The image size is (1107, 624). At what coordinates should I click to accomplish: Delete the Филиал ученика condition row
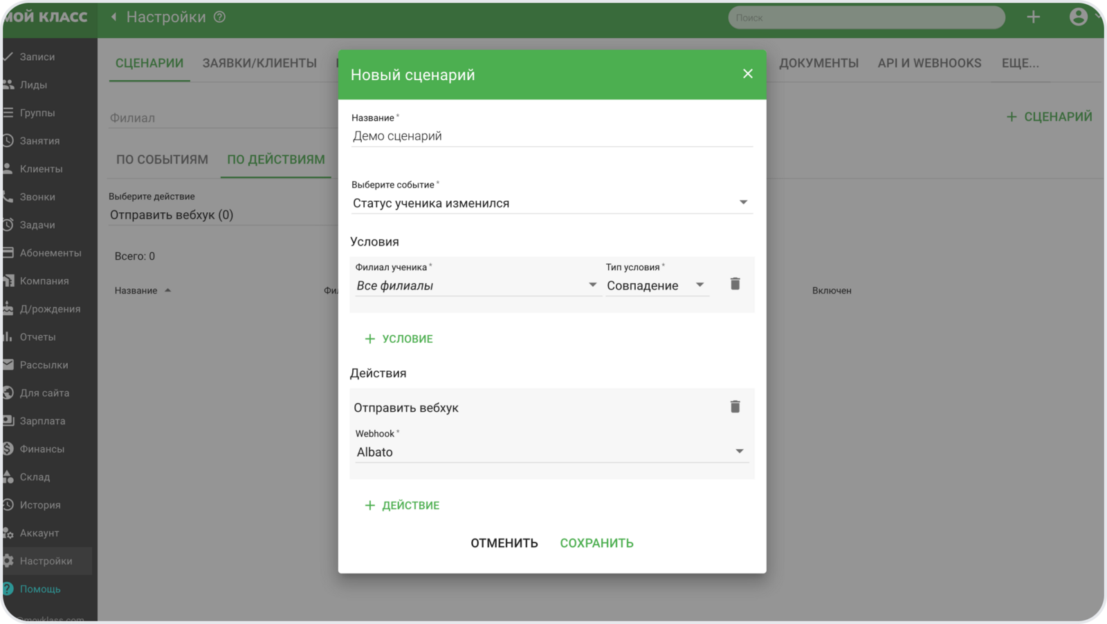point(735,284)
